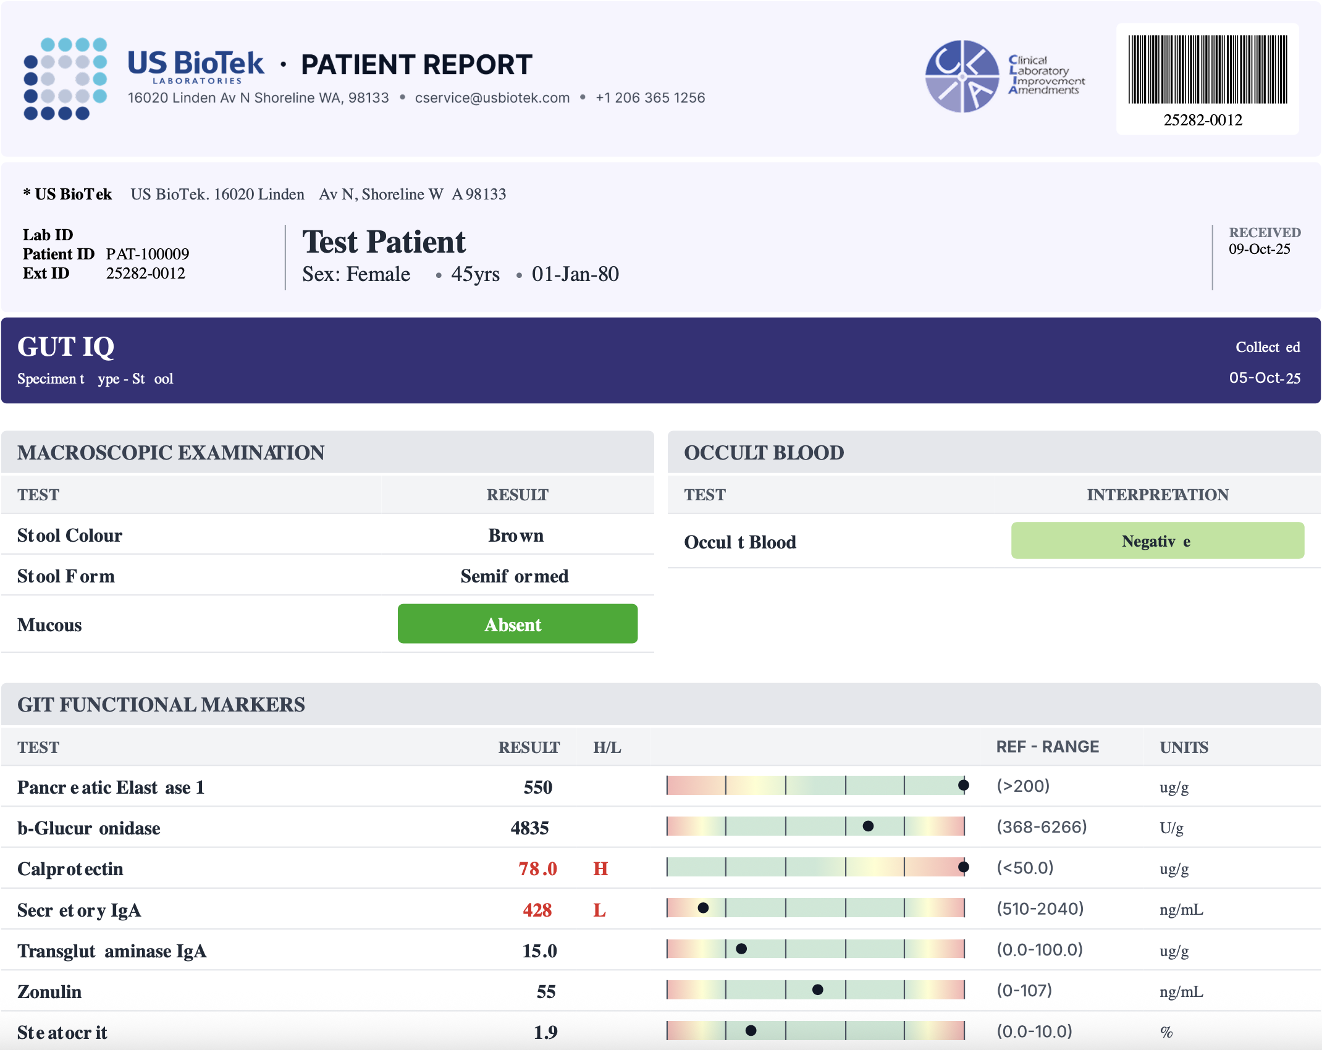The height and width of the screenshot is (1050, 1322).
Task: Click the lab address 16020 Linden Av N
Action: 258,98
